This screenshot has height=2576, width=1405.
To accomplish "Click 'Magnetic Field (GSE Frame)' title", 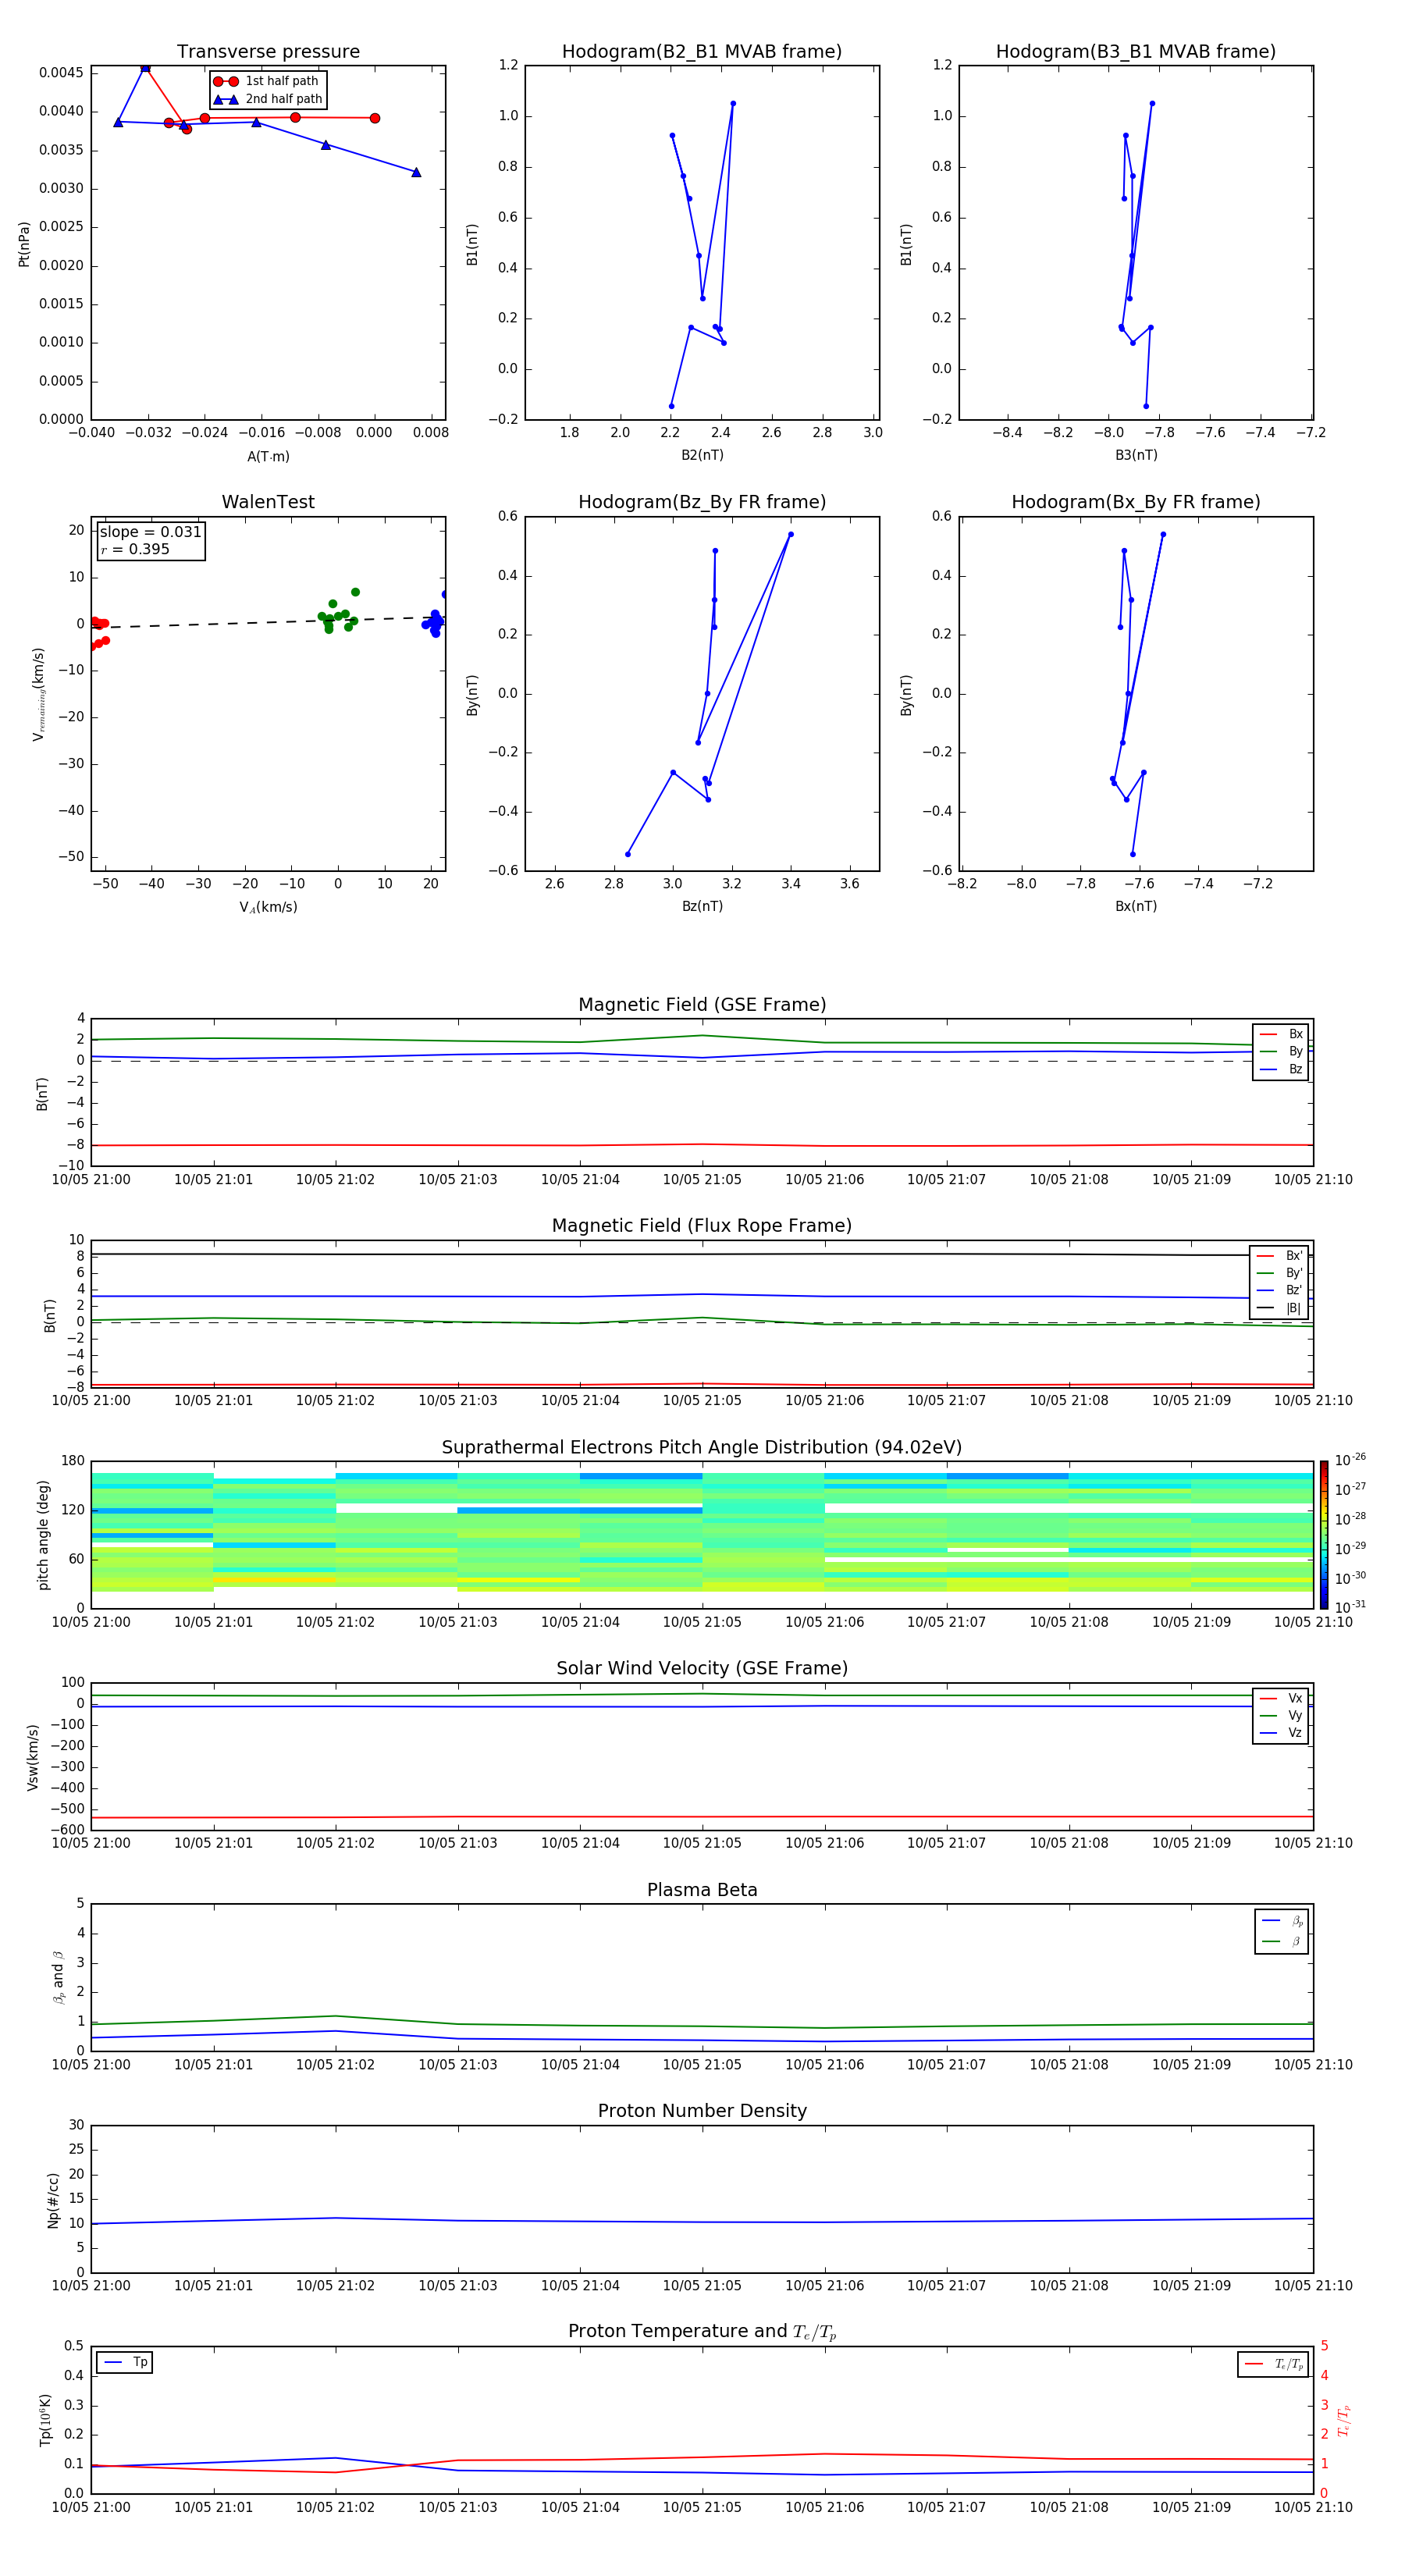I will (x=702, y=1005).
